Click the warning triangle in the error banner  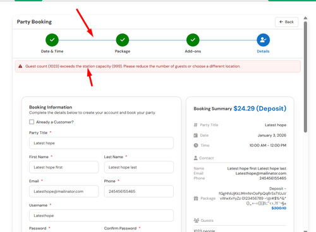point(20,66)
